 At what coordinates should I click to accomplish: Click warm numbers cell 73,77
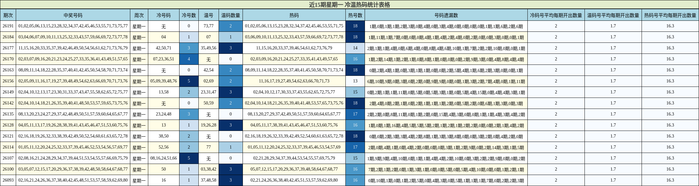[209, 26]
